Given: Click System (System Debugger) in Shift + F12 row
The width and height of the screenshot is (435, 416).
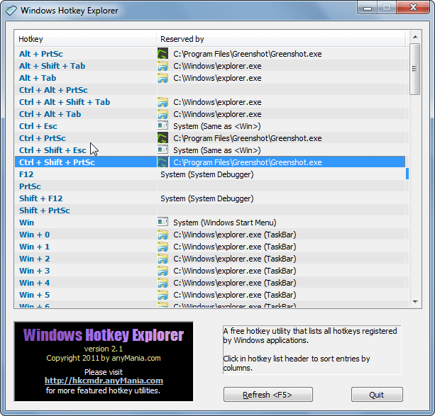Looking at the screenshot, I should (x=207, y=198).
